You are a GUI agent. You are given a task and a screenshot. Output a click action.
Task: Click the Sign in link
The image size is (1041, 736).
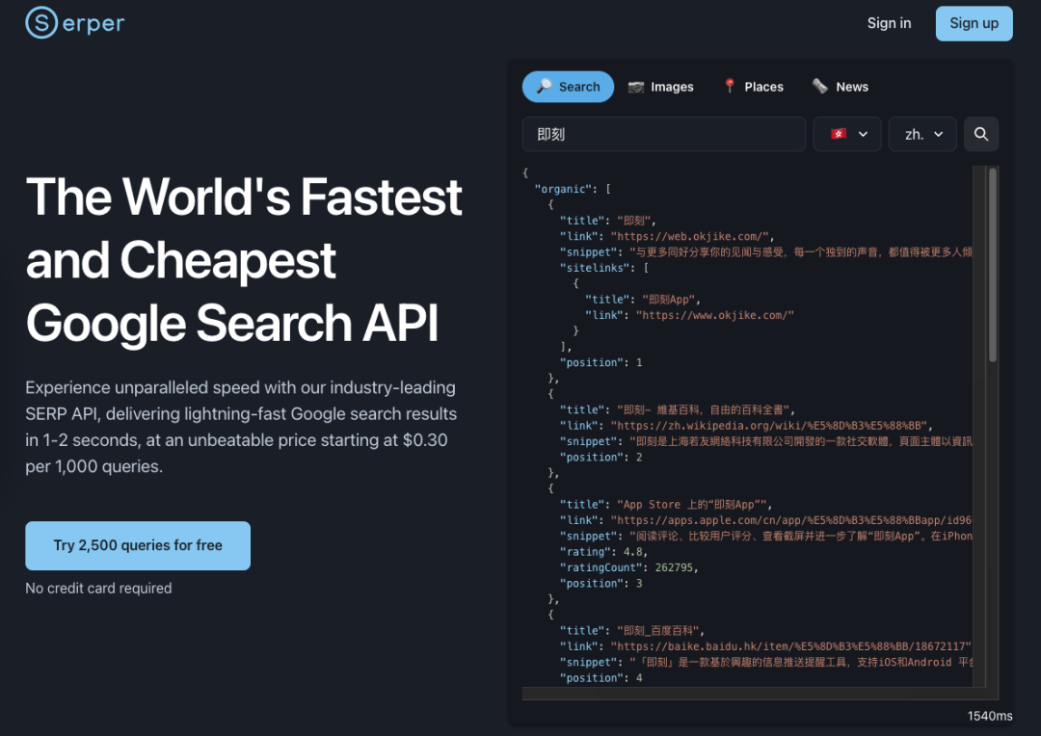[x=889, y=23]
